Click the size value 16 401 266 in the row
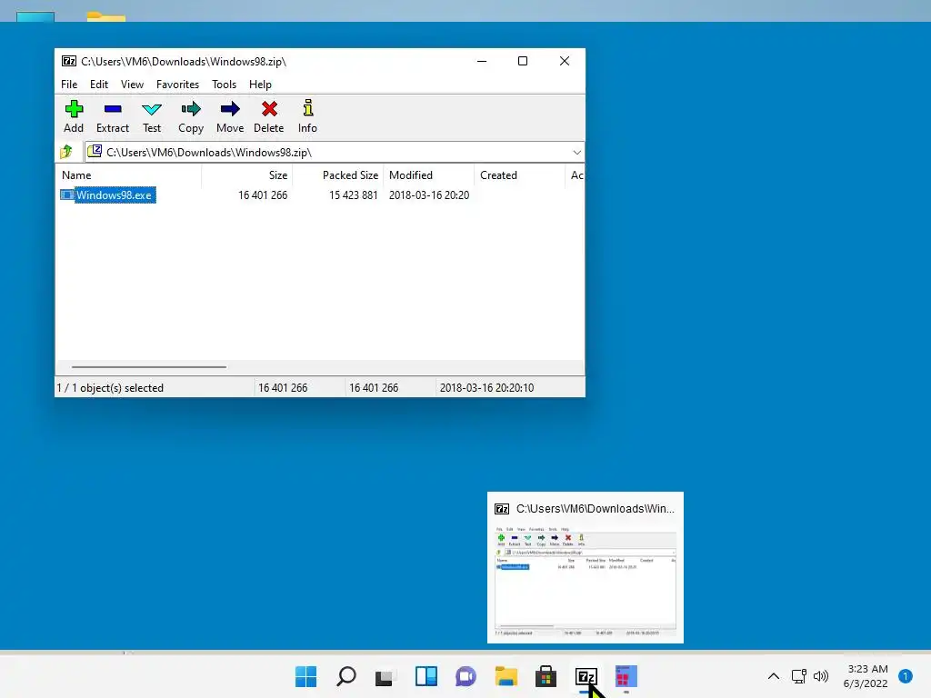Screen dimensions: 931x698 263,195
